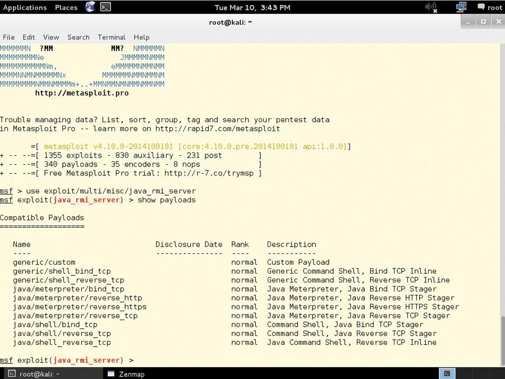Click the muted volume speaker icon
The width and height of the screenshot is (505, 379).
click(x=431, y=7)
